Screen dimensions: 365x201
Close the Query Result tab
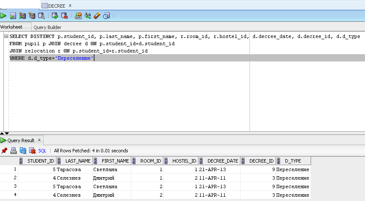tap(39, 140)
